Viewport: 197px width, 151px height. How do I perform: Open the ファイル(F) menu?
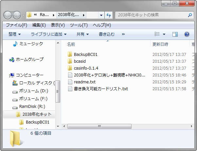pyautogui.click(x=16, y=25)
